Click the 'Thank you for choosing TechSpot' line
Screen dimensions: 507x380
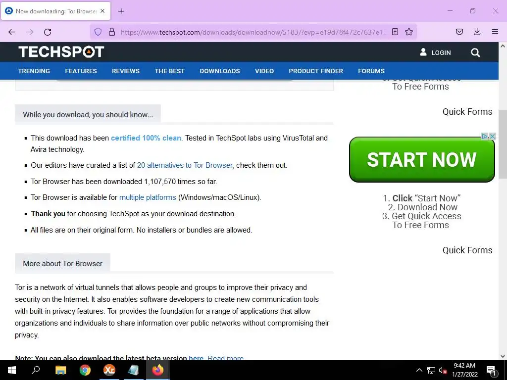coord(133,214)
